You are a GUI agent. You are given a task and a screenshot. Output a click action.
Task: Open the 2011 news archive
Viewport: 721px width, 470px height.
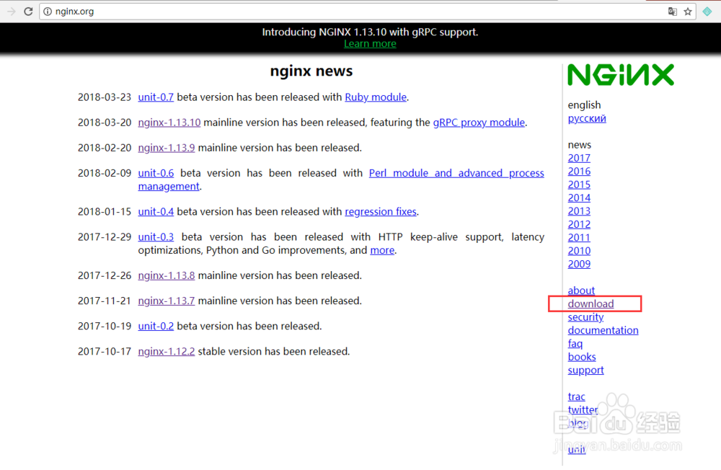click(x=579, y=238)
